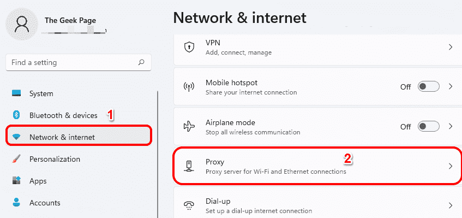Click the Find a setting field
462x218 pixels.
tap(79, 62)
